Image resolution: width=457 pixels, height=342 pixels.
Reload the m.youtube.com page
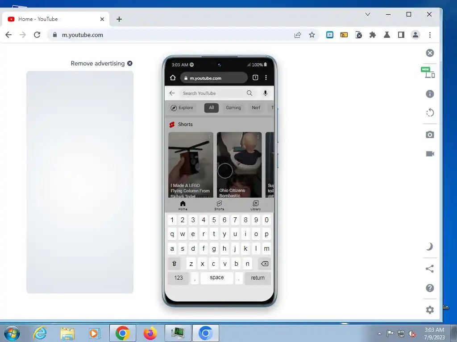pyautogui.click(x=37, y=35)
